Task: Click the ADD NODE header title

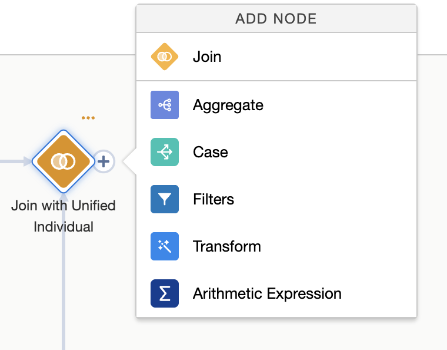Action: [x=276, y=19]
